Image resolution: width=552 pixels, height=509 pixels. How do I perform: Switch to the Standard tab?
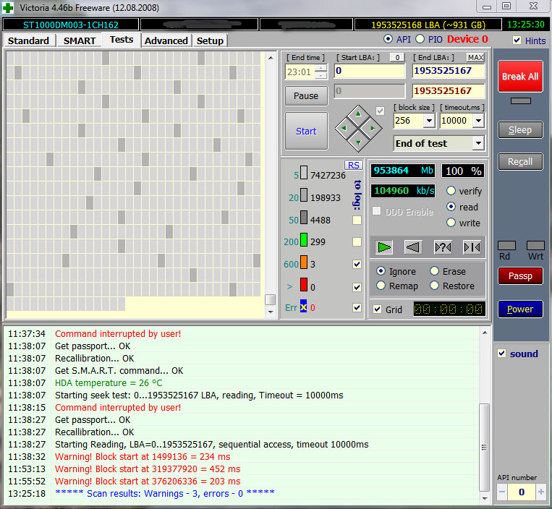(x=28, y=40)
